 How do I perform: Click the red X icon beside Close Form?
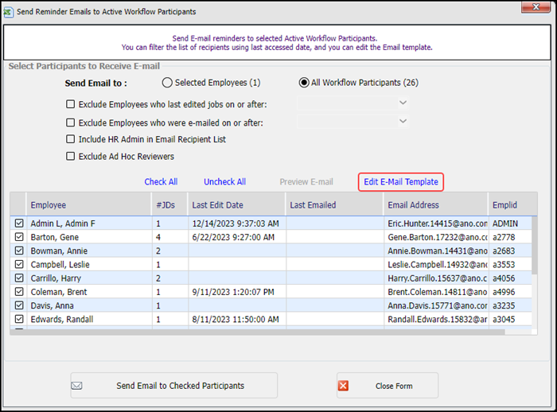coord(344,386)
